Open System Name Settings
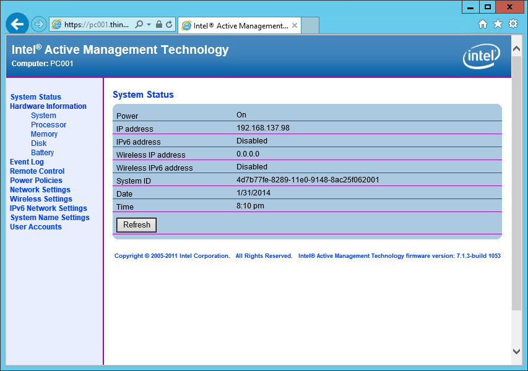 50,218
